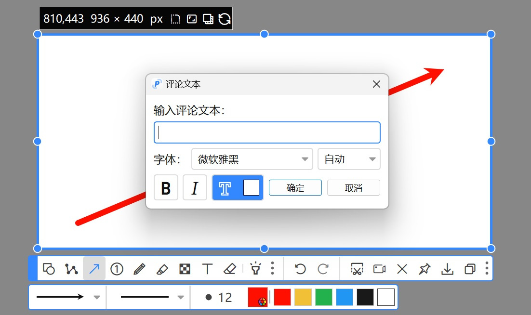The height and width of the screenshot is (315, 531).
Task: Cancel via the 取消 button
Action: (x=353, y=188)
